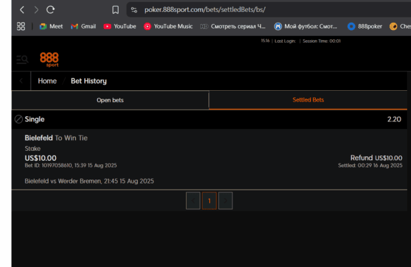Click the 888sport logo
Screen dimensions: 411x267
tap(49, 59)
